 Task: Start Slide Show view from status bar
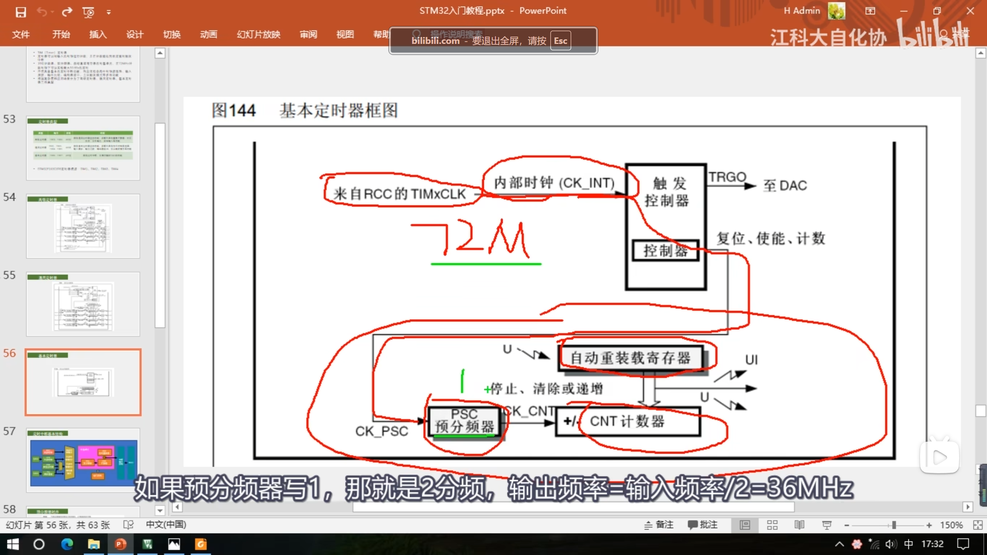click(x=827, y=525)
